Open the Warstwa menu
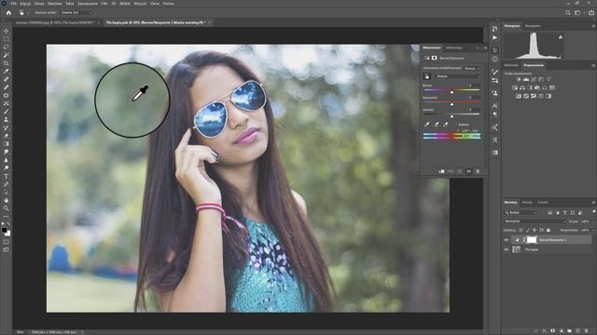Image resolution: width=597 pixels, height=335 pixels. pos(54,4)
